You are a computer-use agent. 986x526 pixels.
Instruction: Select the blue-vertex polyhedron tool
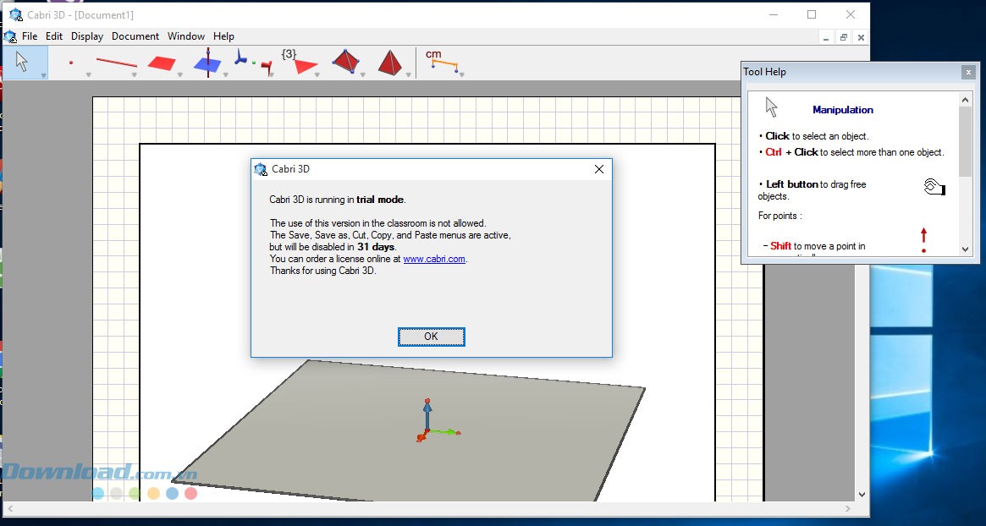click(344, 61)
